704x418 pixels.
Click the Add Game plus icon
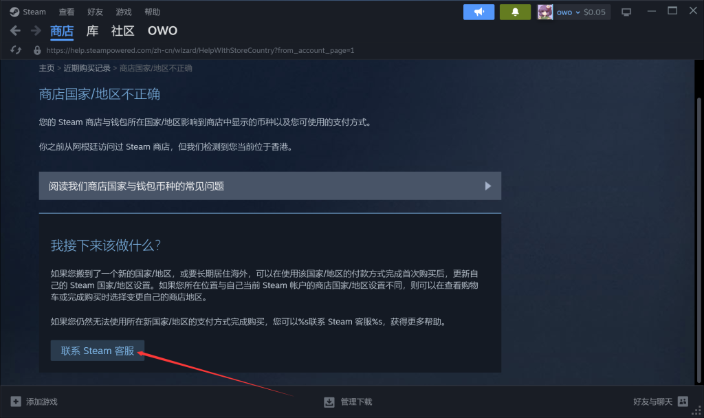click(16, 401)
